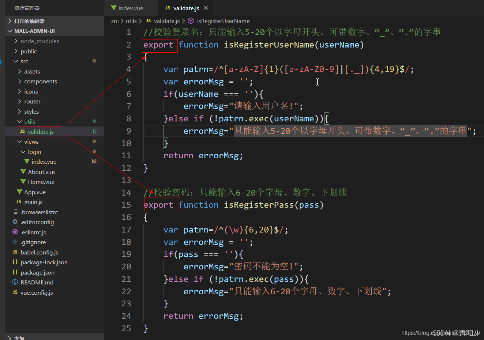Viewport: 484px width, 340px height.
Task: Click the braces icon beside package-lock.json
Action: [x=15, y=262]
